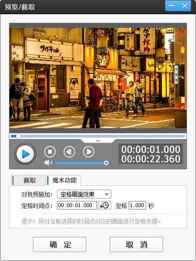Stop the video preview

pos(50,152)
